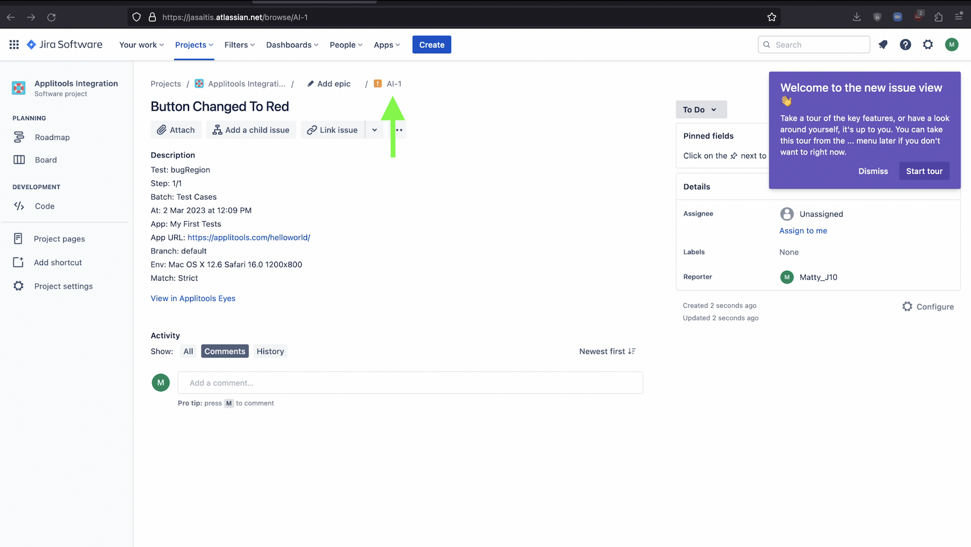Image resolution: width=971 pixels, height=547 pixels.
Task: Expand the Filters dropdown
Action: click(x=240, y=45)
